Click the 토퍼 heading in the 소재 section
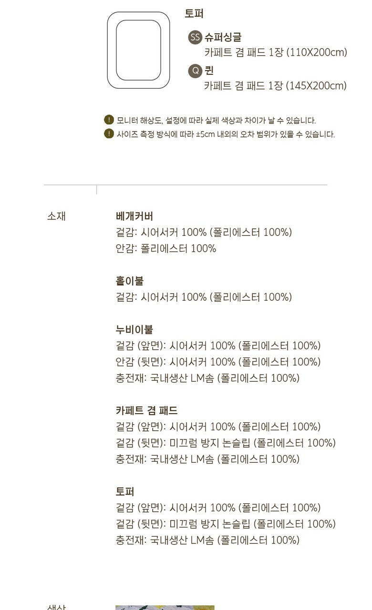This screenshot has width=372, height=610. coord(125,491)
